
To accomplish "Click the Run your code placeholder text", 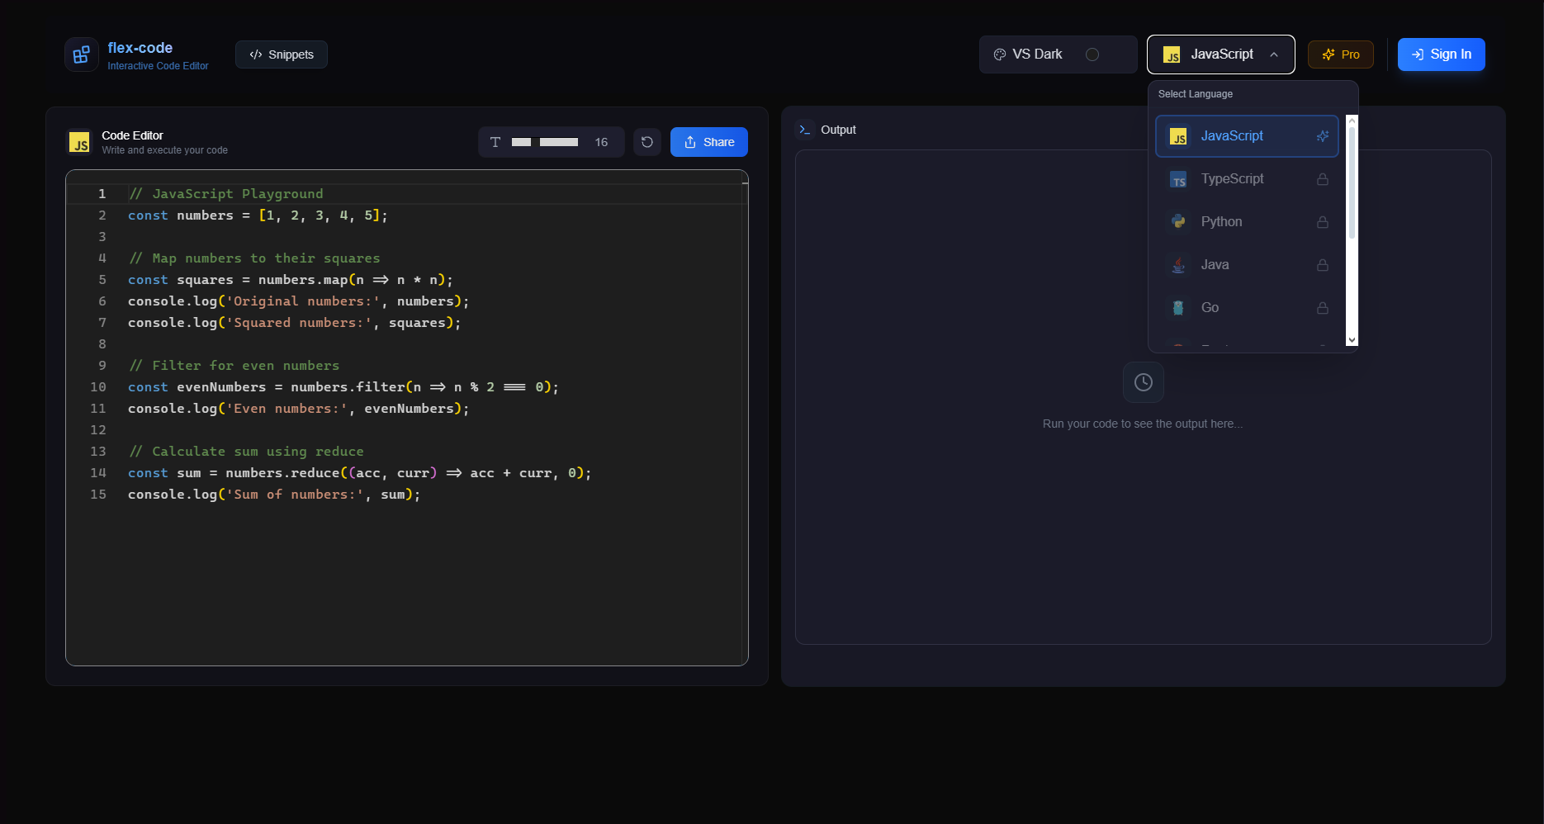I will point(1143,424).
